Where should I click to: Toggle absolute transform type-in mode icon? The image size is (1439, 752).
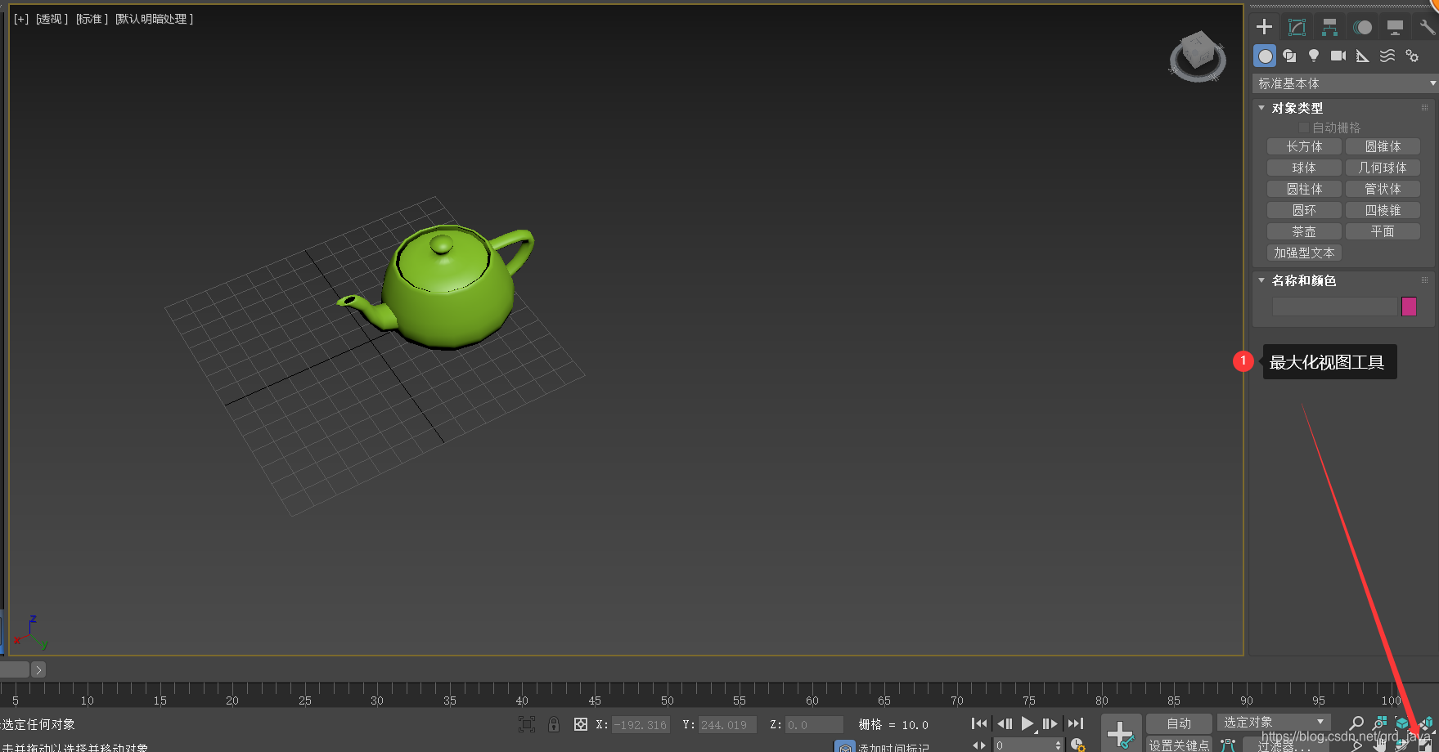tap(581, 724)
